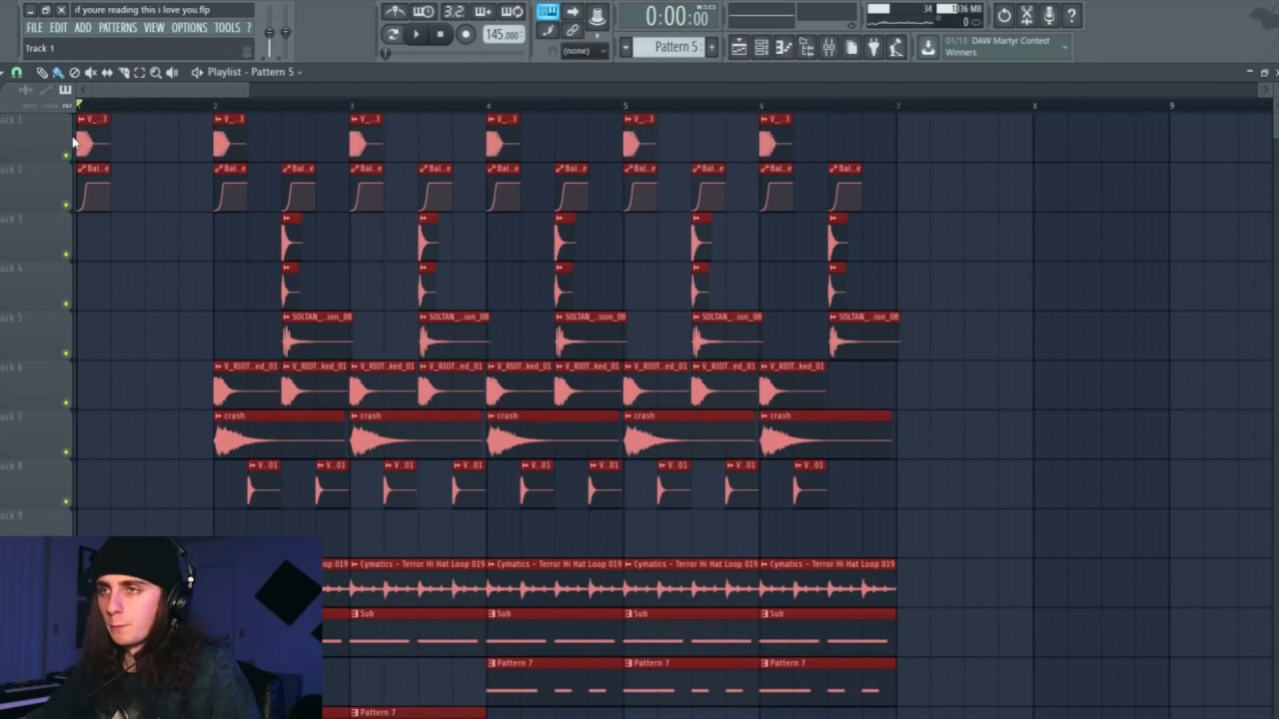This screenshot has width=1279, height=719.
Task: Click the master volume slider
Action: coord(269,33)
